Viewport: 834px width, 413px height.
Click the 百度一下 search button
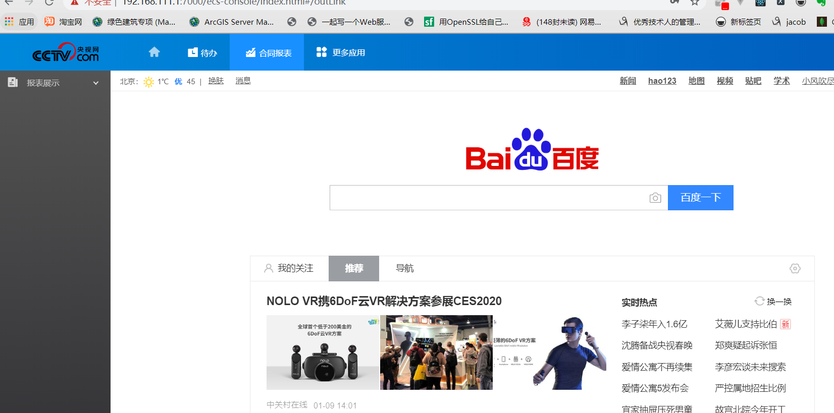(x=701, y=198)
